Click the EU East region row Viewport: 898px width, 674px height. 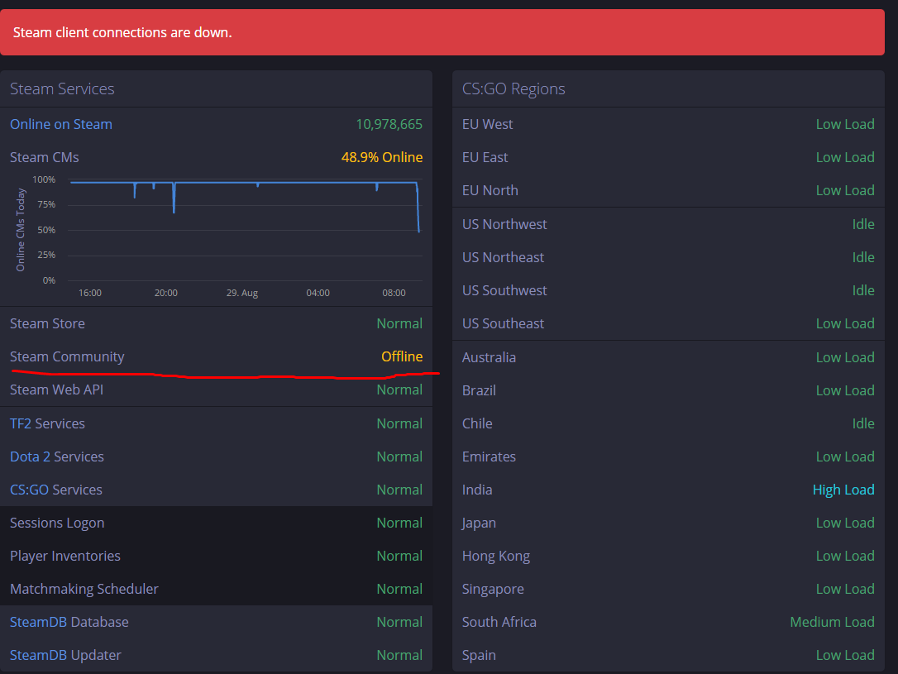(668, 157)
